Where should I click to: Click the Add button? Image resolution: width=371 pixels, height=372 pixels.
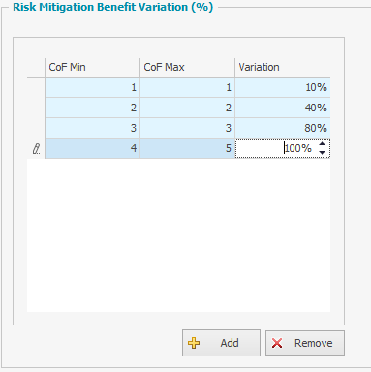click(x=221, y=343)
